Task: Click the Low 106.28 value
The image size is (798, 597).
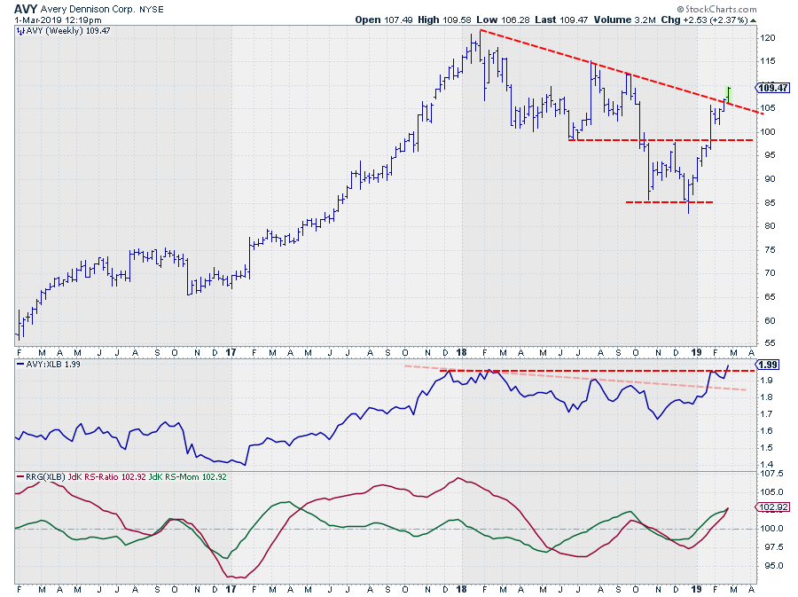Action: pos(503,20)
